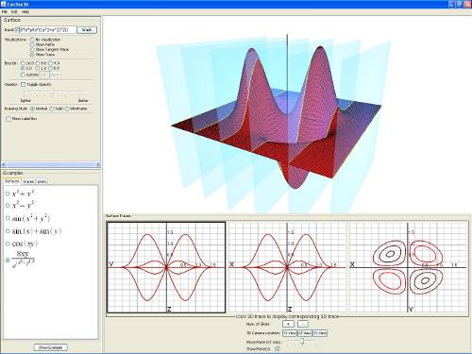Click the surface equation input field

coord(48,30)
